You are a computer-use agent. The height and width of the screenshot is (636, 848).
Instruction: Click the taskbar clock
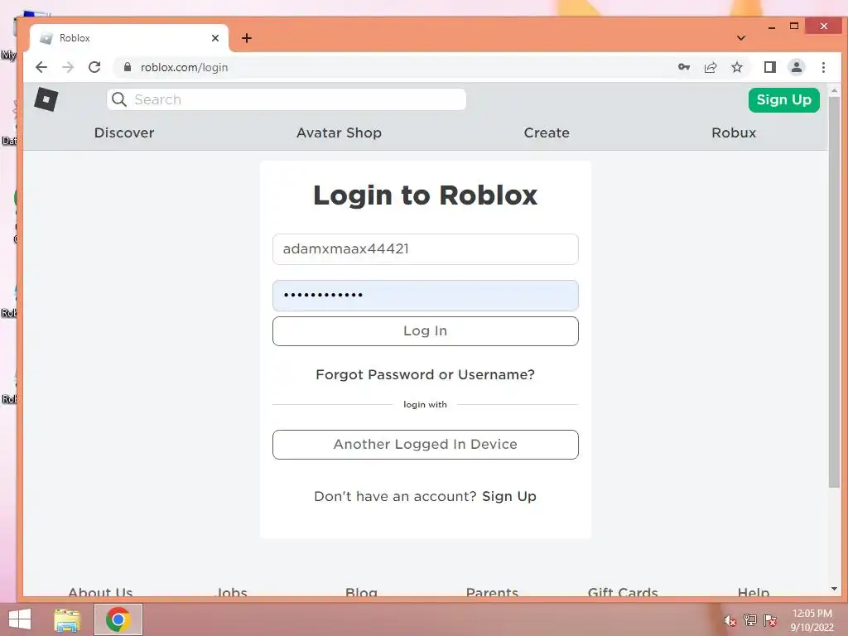click(812, 620)
